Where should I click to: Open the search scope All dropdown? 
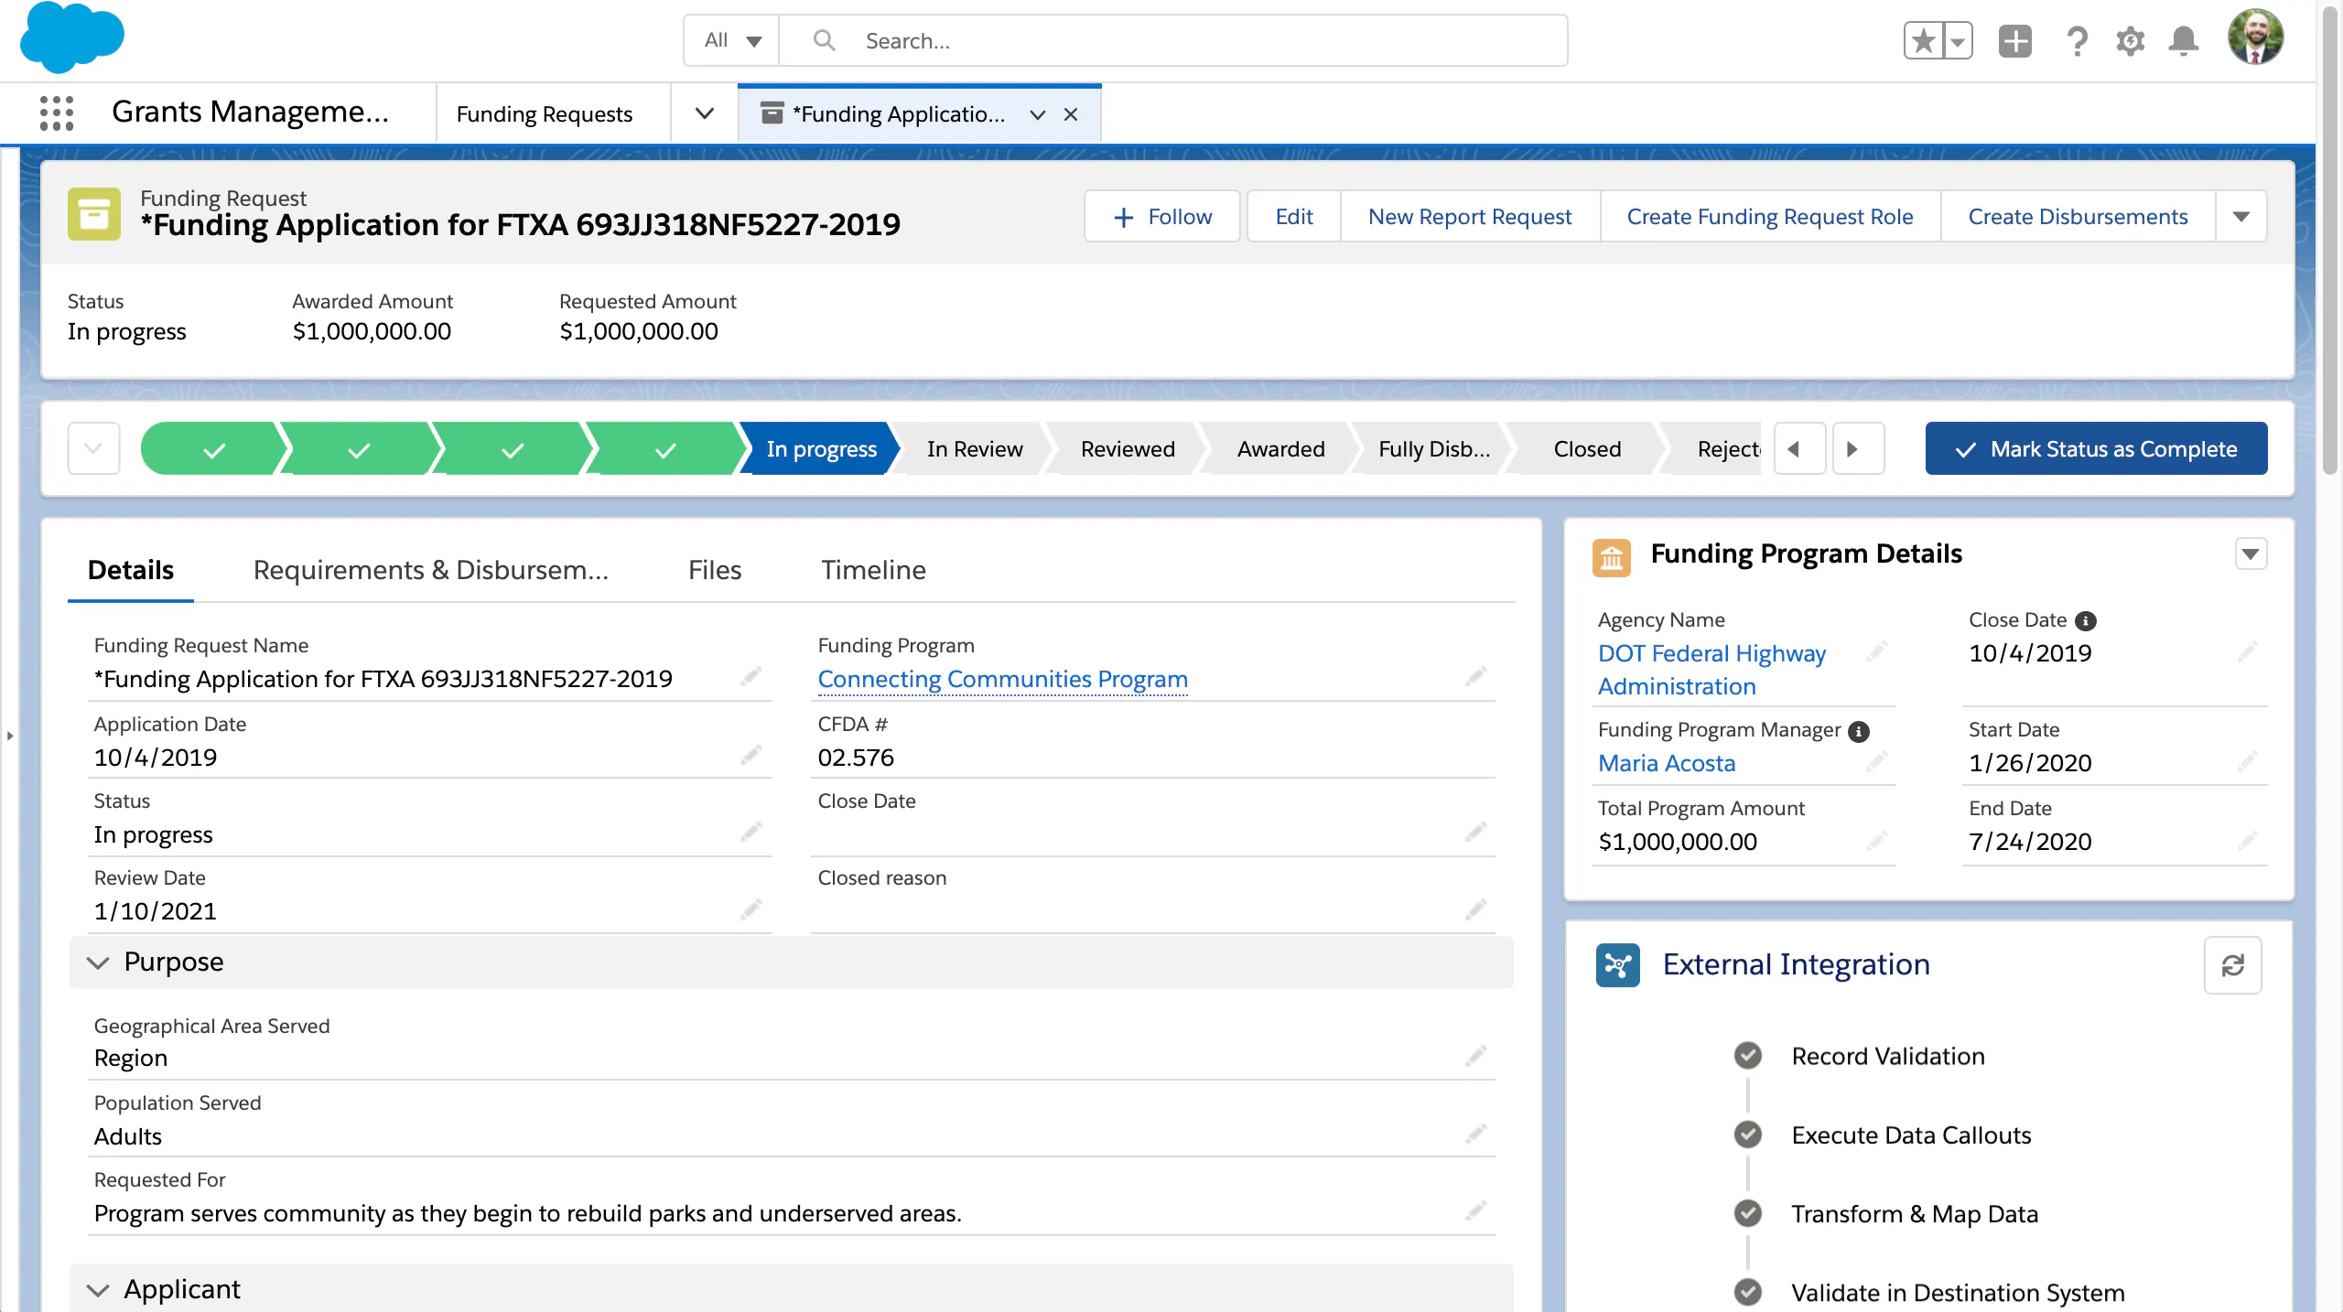(x=732, y=41)
